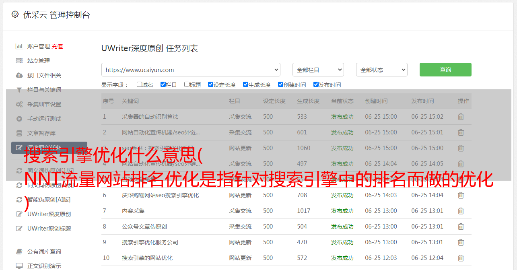Viewport: 517px width, 270px height.
Task: Click publish time 06-25 12:04
Action: point(427,258)
